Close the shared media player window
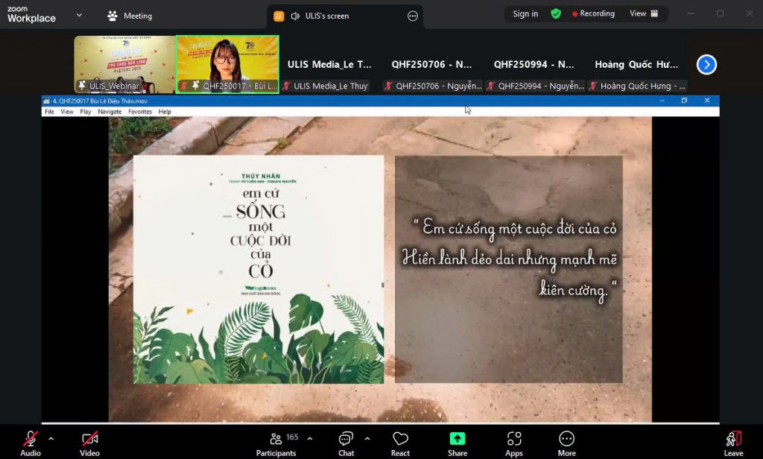This screenshot has width=763, height=459. click(x=707, y=101)
